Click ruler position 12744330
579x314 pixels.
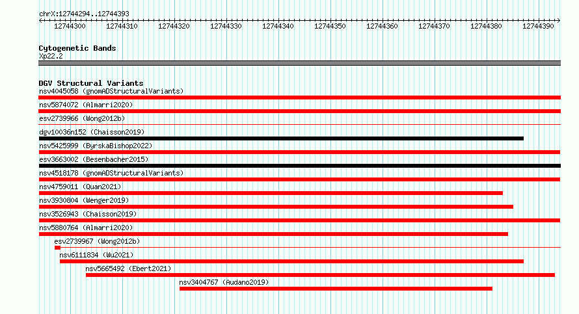[226, 26]
